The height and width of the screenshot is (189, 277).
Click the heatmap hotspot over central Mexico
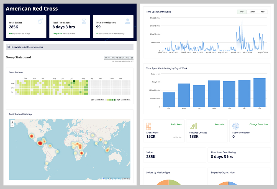[40, 143]
